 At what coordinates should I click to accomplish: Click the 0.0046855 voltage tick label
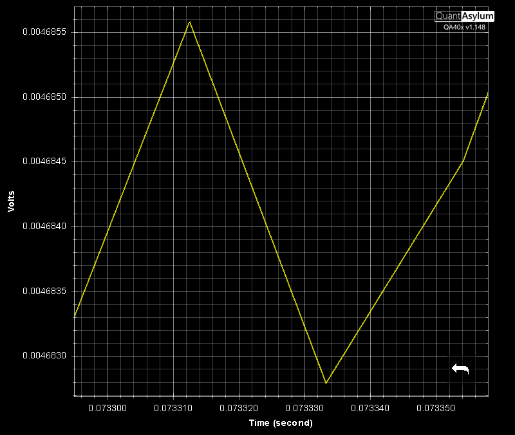coord(44,32)
